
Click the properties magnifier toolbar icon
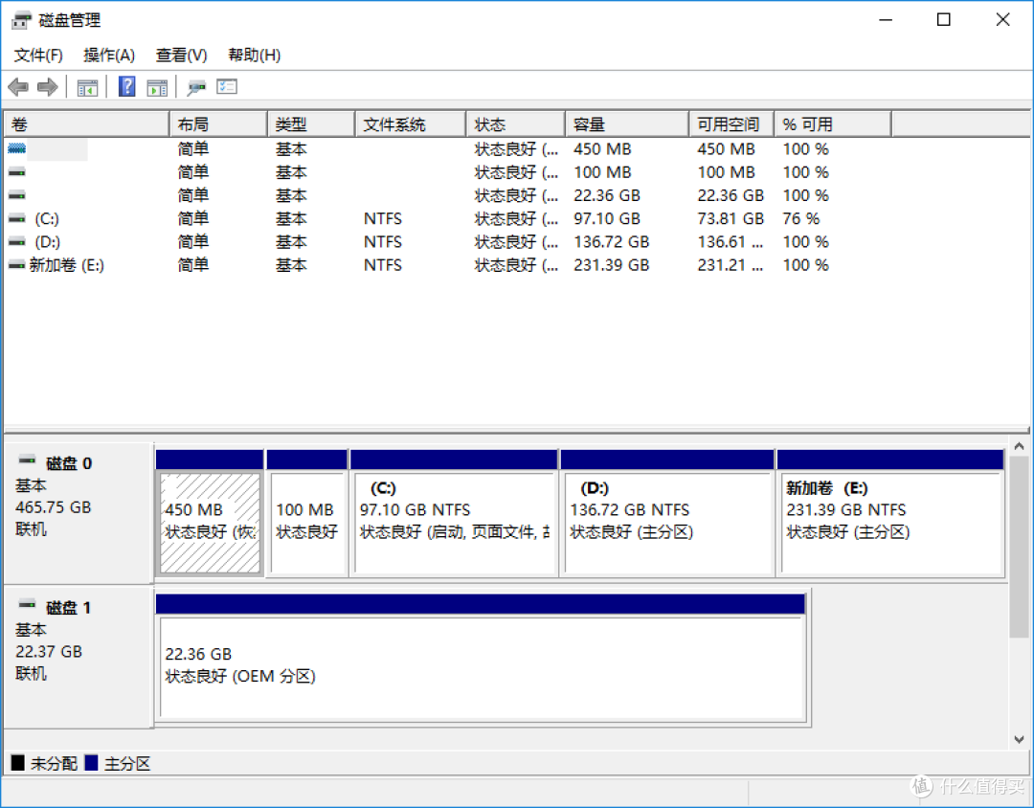196,86
